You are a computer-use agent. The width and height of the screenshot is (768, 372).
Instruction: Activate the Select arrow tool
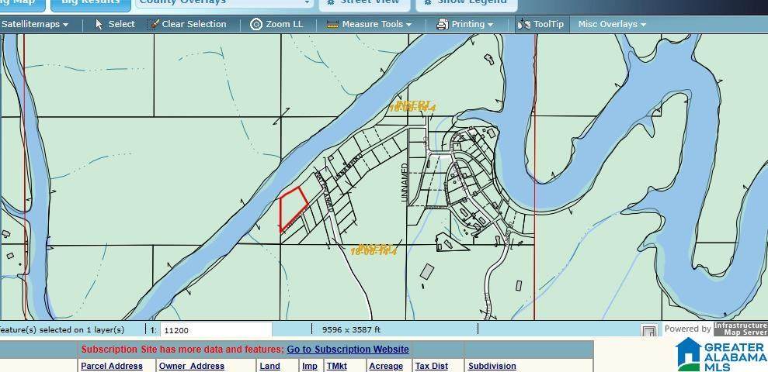(x=99, y=24)
